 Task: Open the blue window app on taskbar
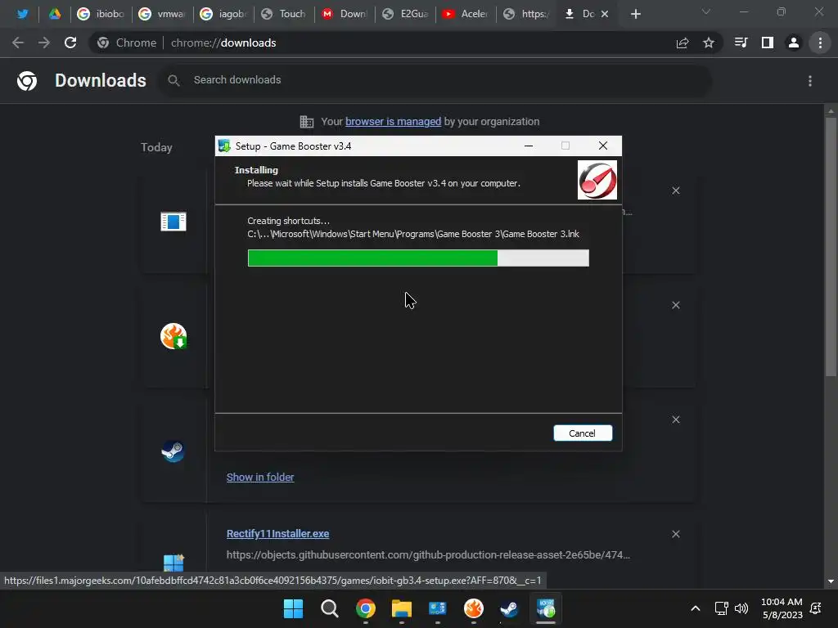click(x=437, y=608)
